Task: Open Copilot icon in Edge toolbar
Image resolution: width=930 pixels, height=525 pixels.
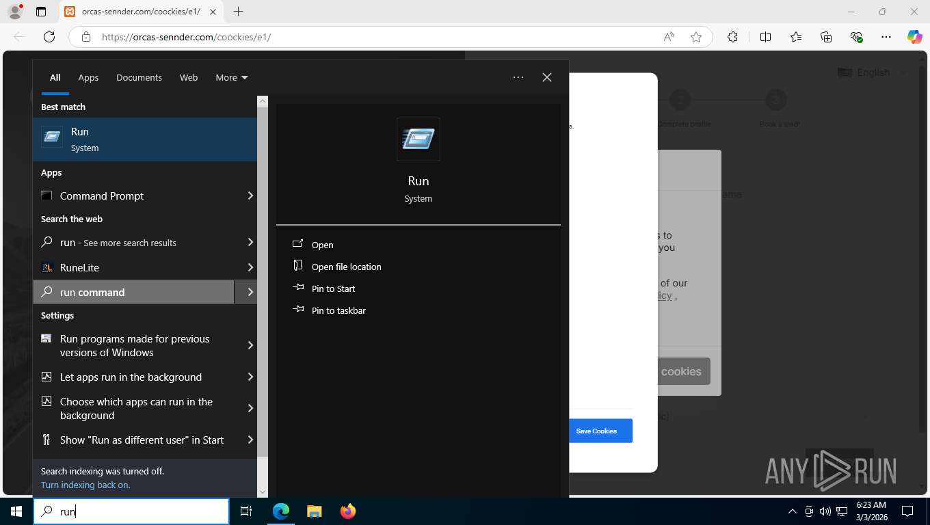Action: pos(914,37)
